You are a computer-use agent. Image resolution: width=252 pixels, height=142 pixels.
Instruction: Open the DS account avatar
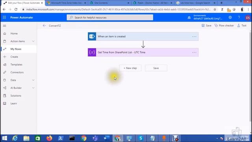[x=248, y=18]
